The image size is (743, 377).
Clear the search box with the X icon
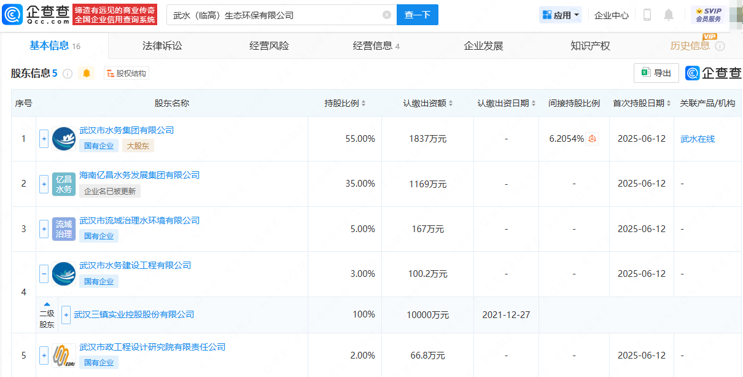point(386,15)
